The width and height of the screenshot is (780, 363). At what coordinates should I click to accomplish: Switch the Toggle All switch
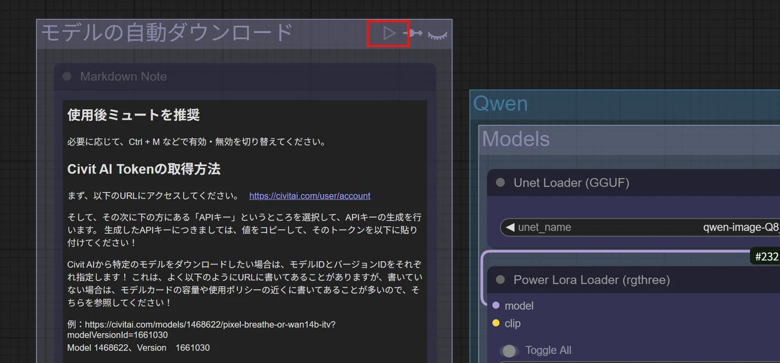508,351
